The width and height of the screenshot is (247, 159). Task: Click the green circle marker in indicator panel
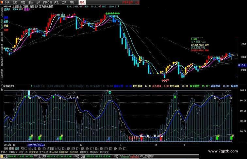pos(110,92)
